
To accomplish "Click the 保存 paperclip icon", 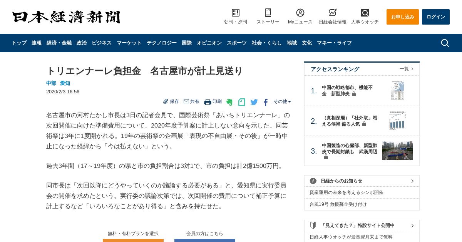I will (166, 101).
